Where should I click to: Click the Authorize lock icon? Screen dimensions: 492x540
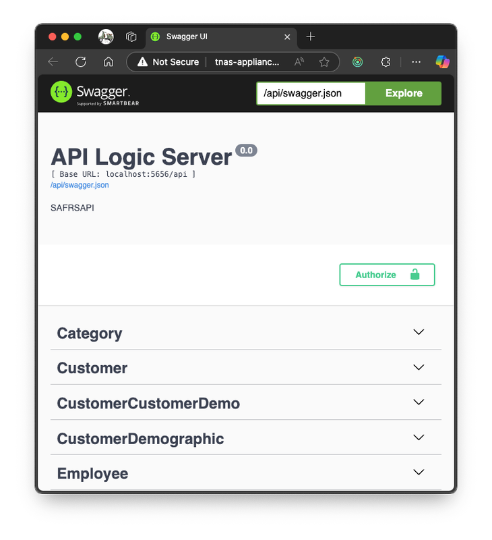click(415, 275)
